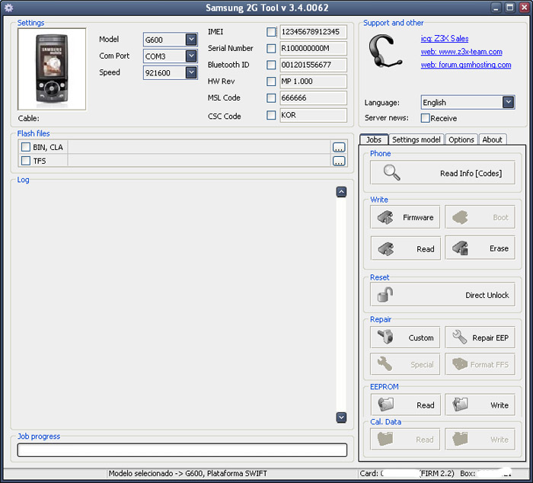Click the Erase button
Screen dimensions: 533x483
click(x=480, y=248)
